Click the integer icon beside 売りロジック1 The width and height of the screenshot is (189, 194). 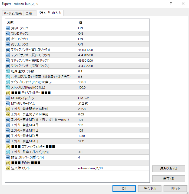pyautogui.click(x=8, y=39)
